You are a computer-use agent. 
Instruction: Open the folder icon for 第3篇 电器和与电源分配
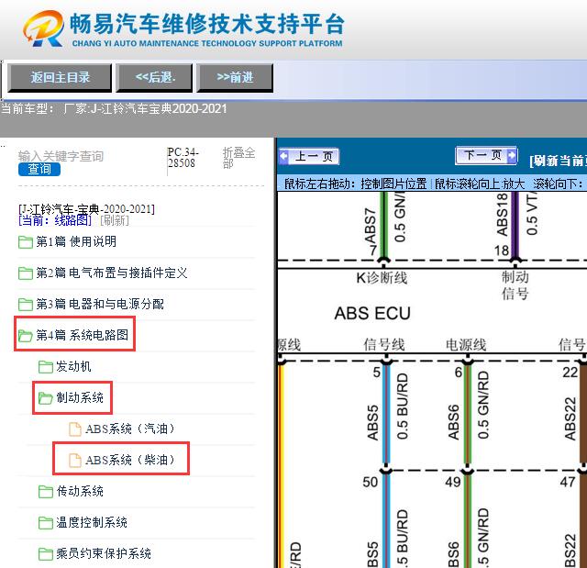click(26, 304)
